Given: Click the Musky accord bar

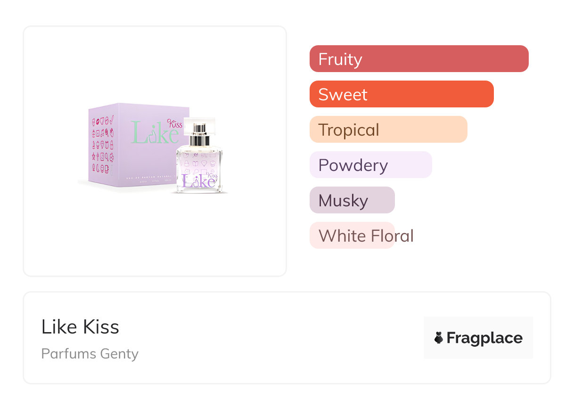Looking at the screenshot, I should click(x=352, y=200).
